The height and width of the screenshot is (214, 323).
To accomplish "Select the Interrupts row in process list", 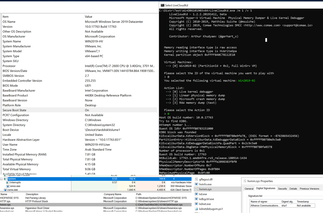I will 96,182.
